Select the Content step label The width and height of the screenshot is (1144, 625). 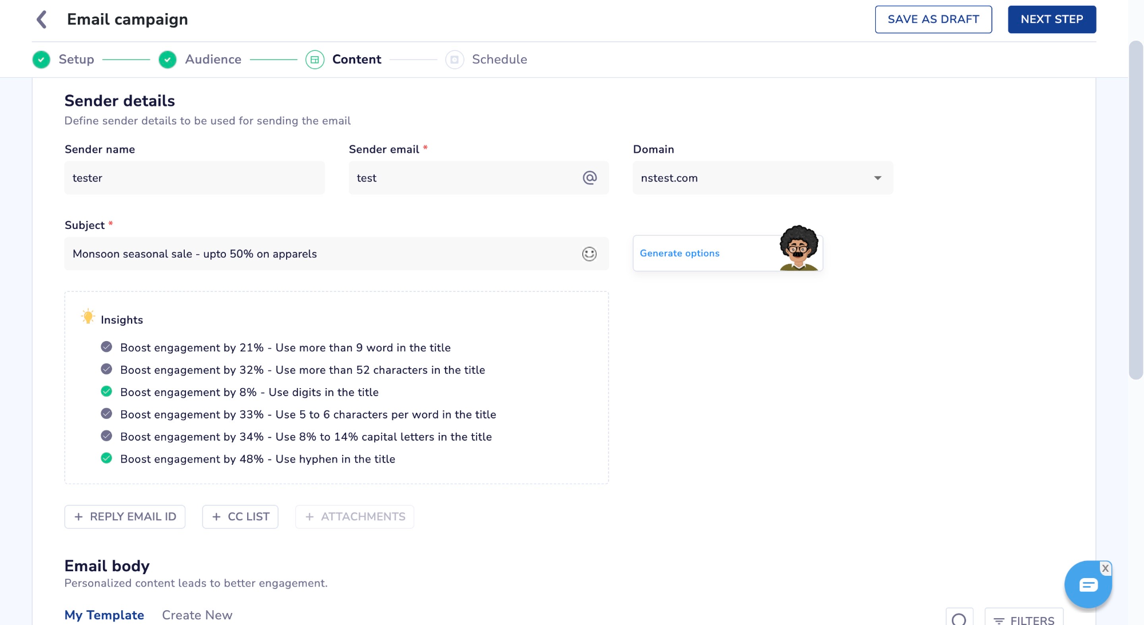(x=356, y=60)
